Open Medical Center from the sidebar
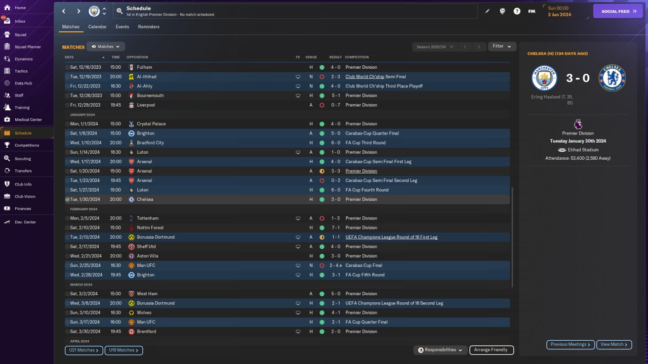 click(27, 120)
